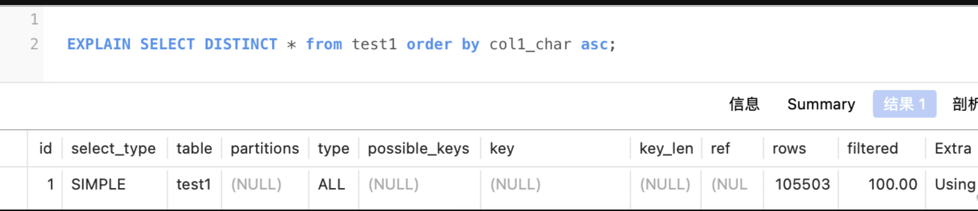
Task: Select the possible_keys column header
Action: 418,149
